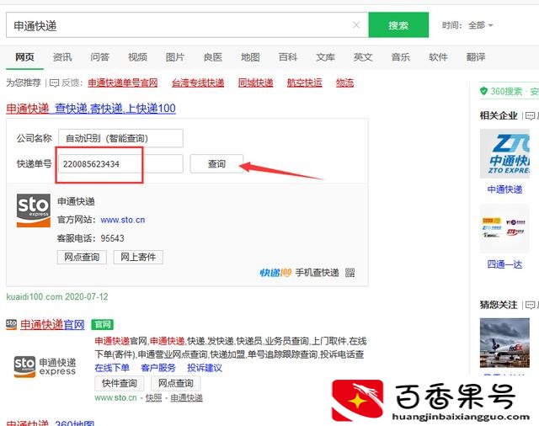Click the feedback icon next to 猜您关注

coord(530,305)
